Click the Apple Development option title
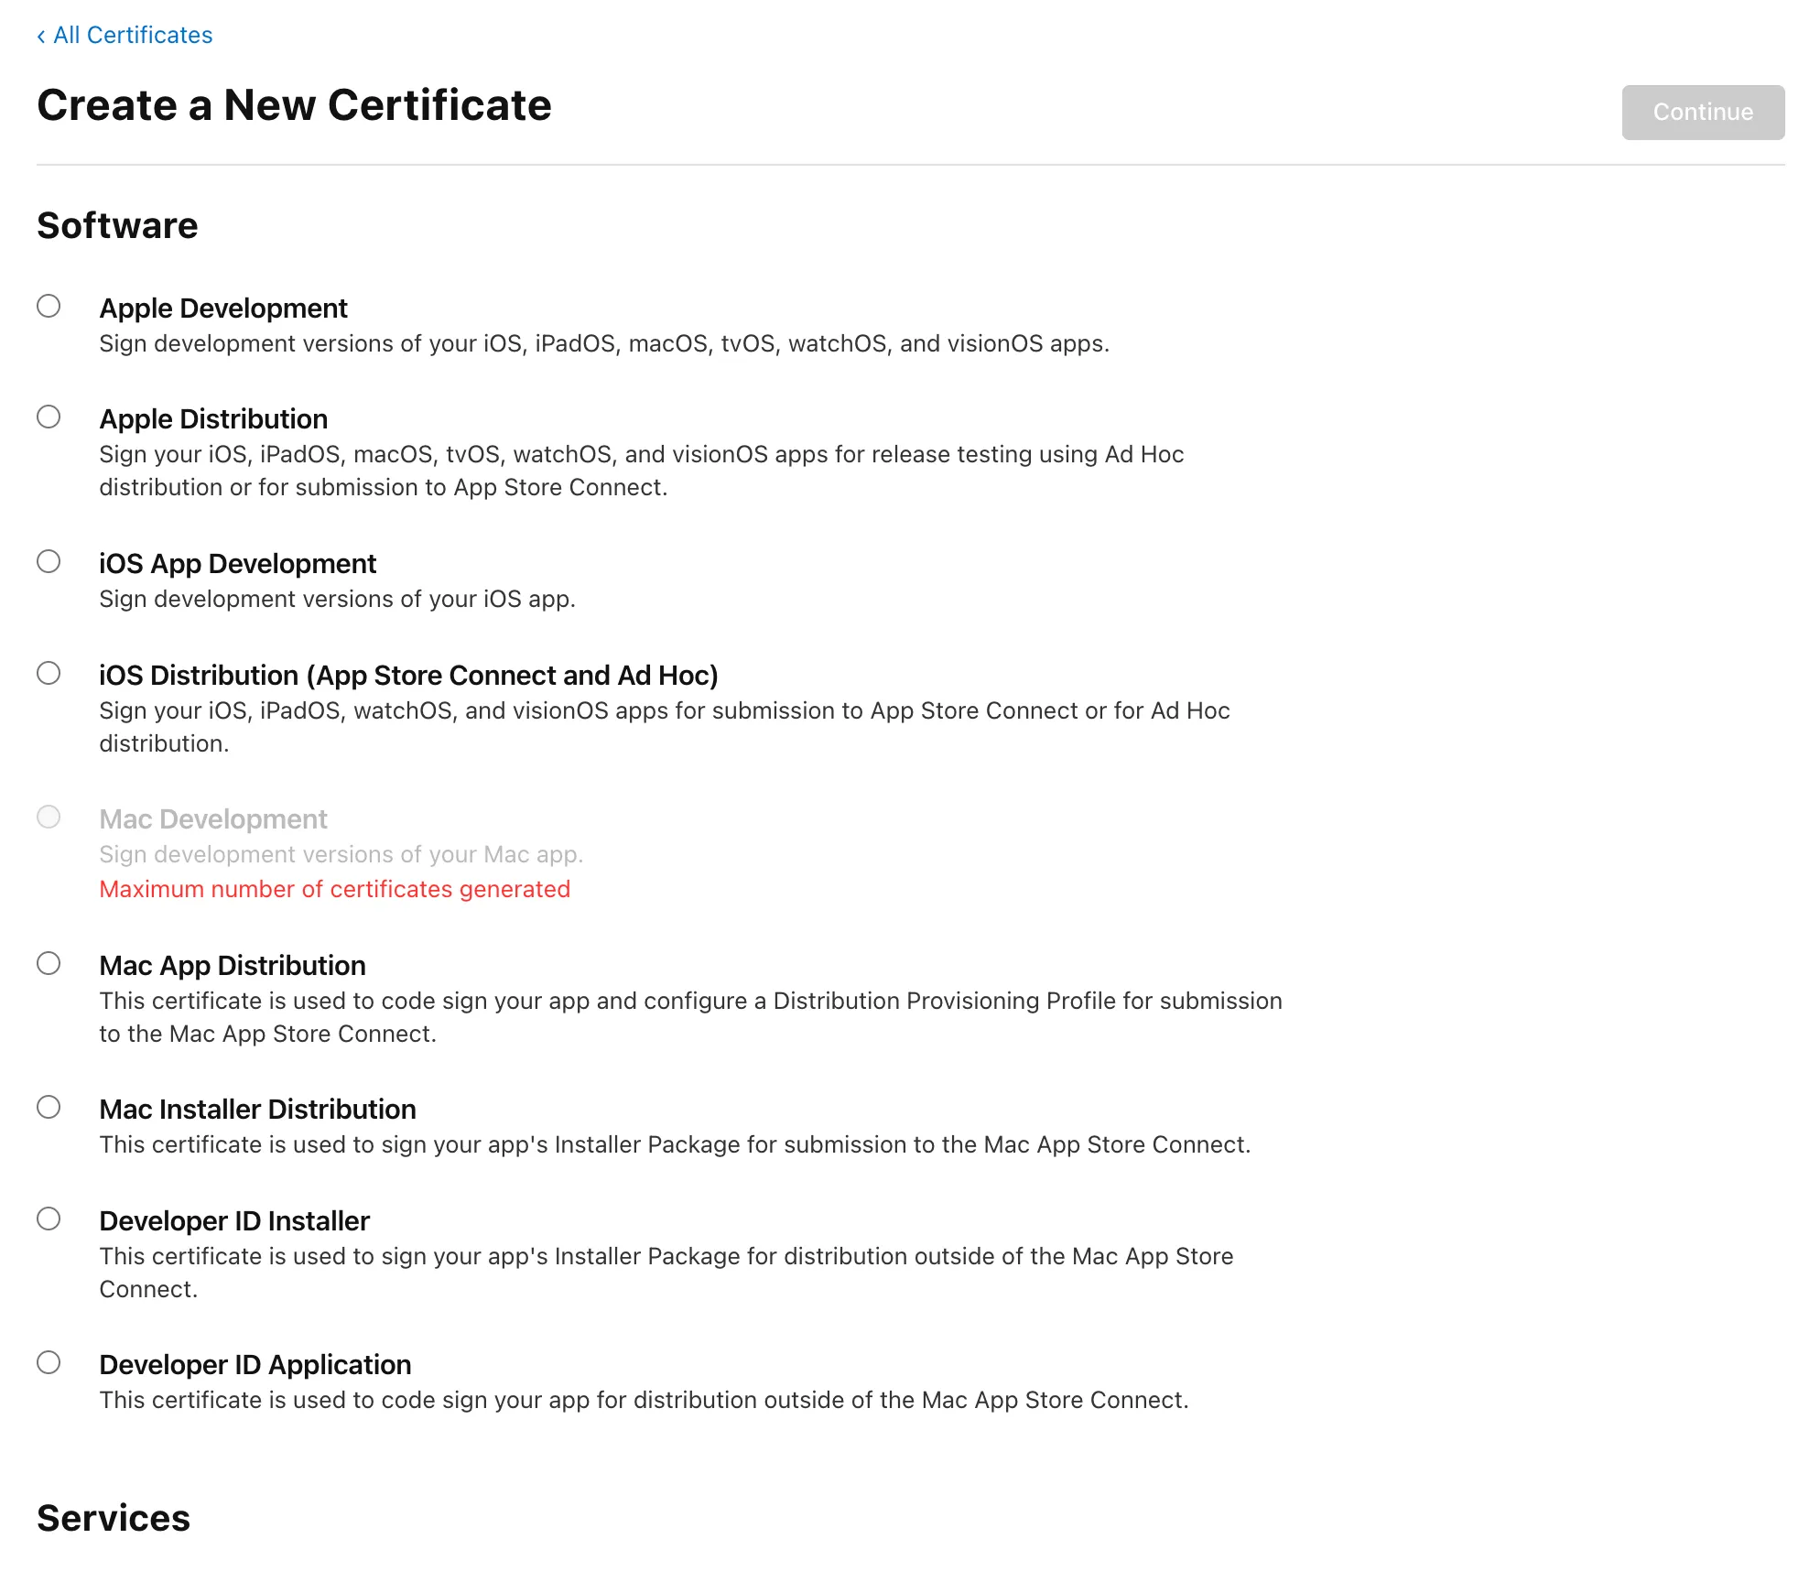This screenshot has height=1571, width=1820. click(223, 309)
